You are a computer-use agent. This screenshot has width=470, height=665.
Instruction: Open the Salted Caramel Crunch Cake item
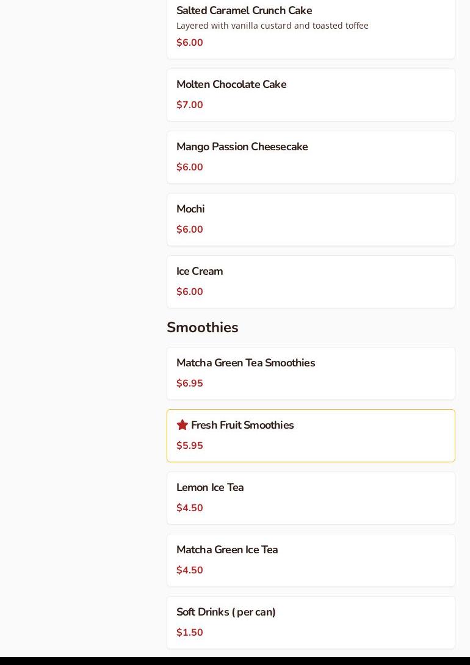(x=244, y=10)
